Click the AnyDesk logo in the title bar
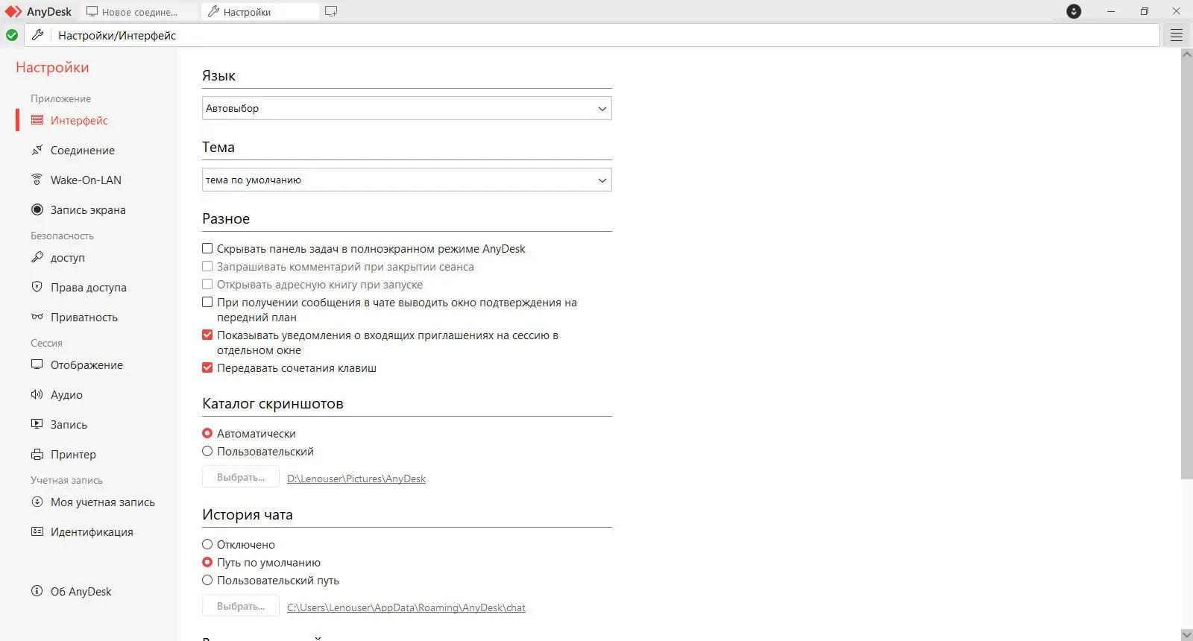Viewport: 1193px width, 641px height. click(x=13, y=12)
